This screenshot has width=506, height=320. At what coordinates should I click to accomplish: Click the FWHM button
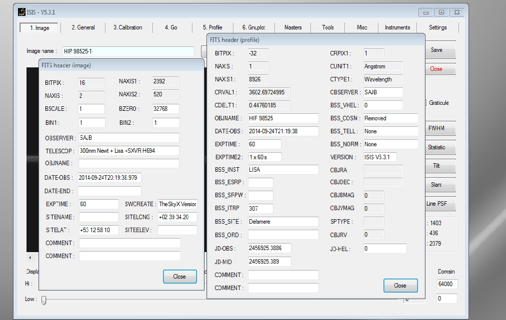click(x=440, y=128)
